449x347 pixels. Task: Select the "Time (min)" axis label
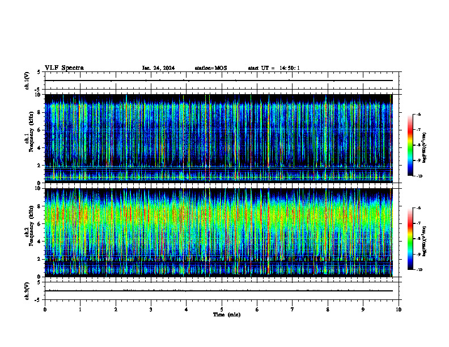[227, 315]
